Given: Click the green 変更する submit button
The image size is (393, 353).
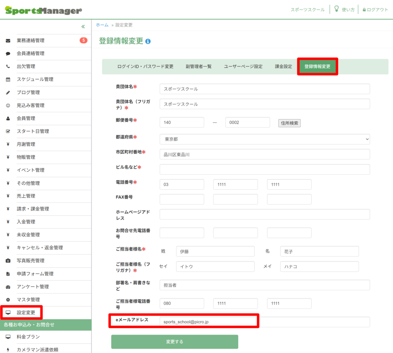Looking at the screenshot, I should [x=175, y=341].
